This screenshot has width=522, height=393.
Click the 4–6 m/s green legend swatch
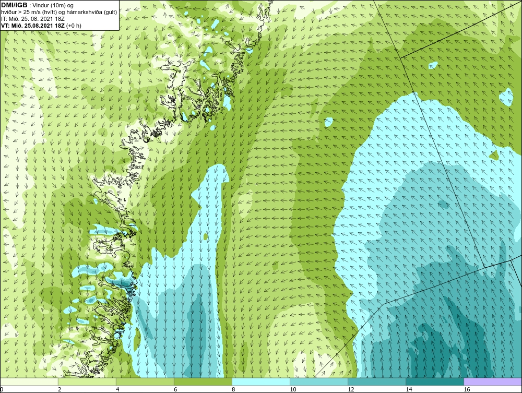145,382
